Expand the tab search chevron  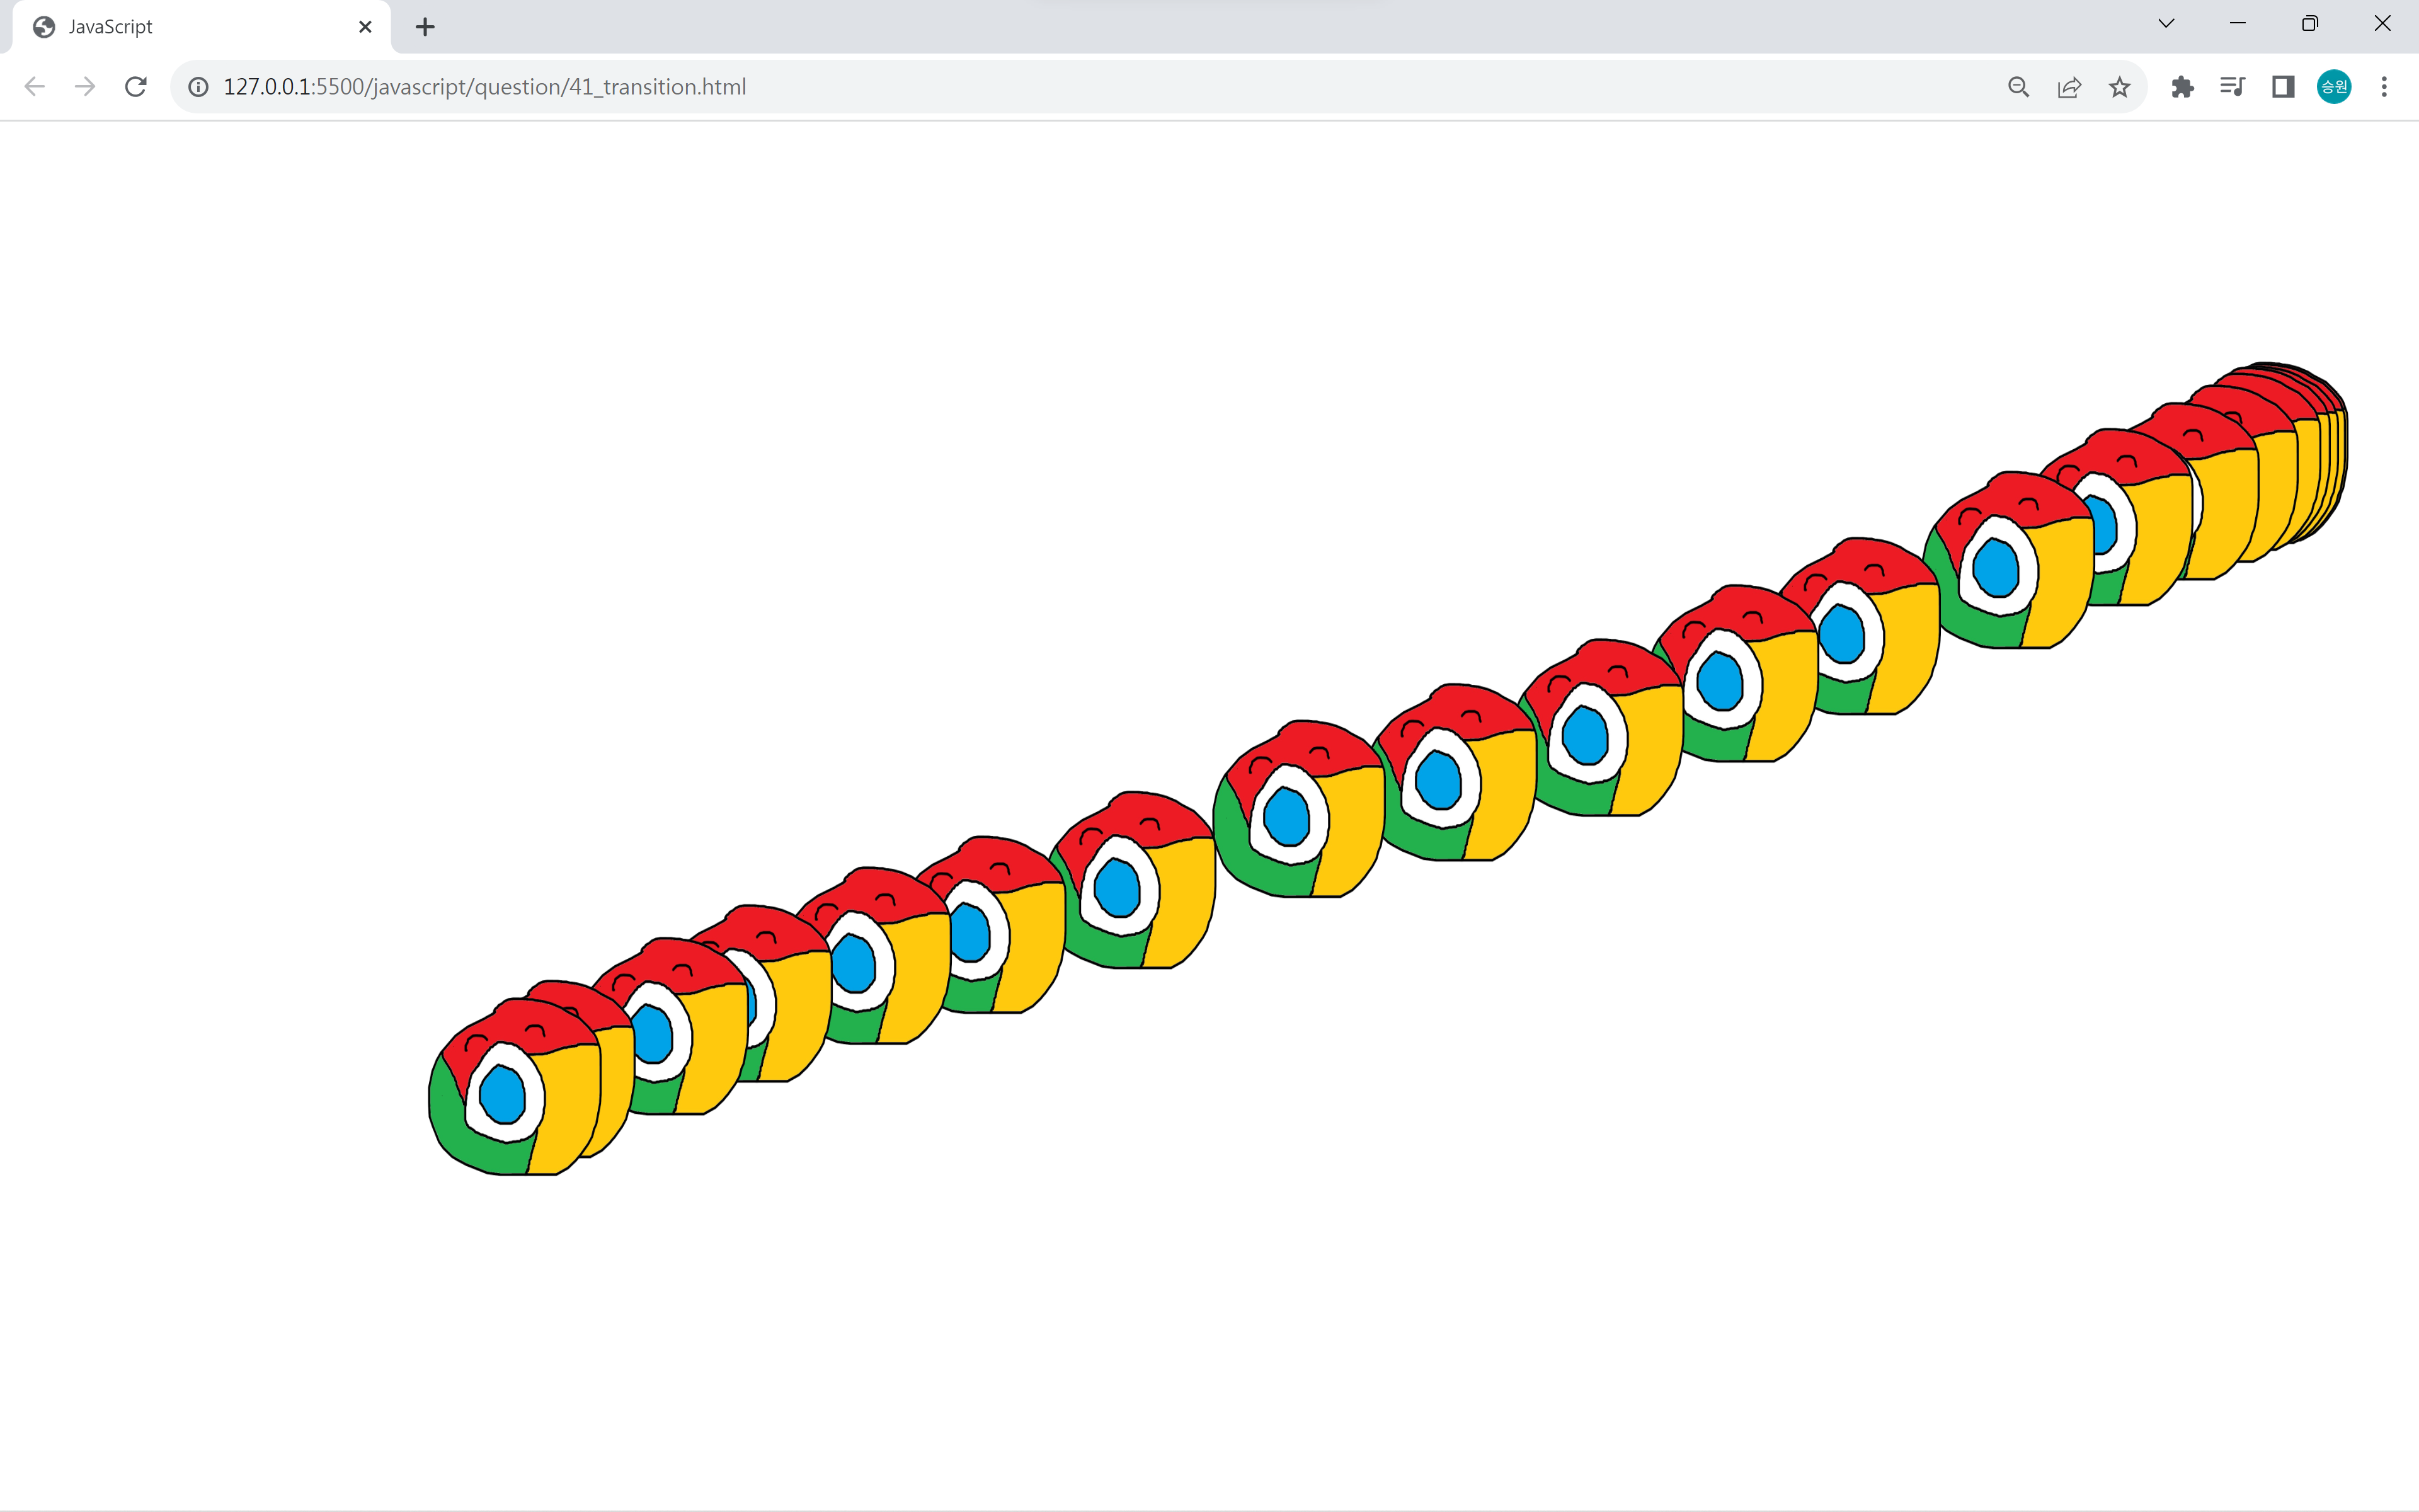pos(2166,24)
